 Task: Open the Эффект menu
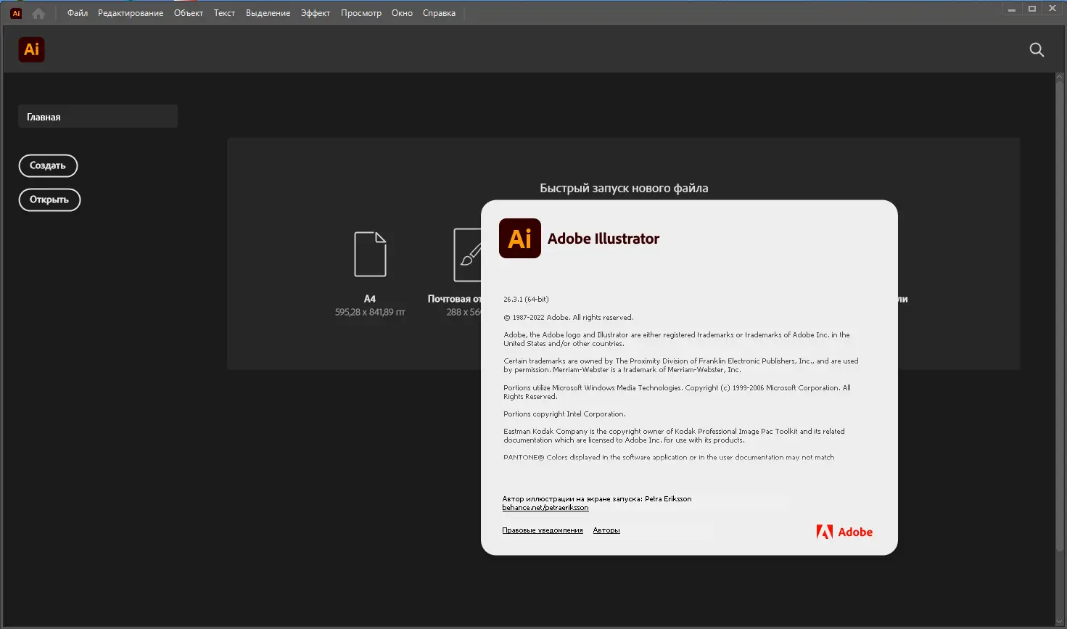316,12
